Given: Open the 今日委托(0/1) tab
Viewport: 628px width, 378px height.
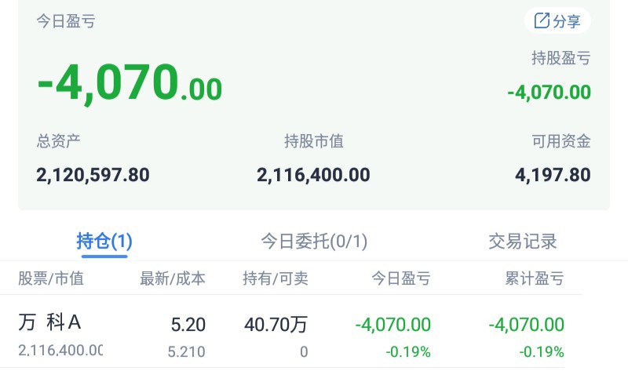Looking at the screenshot, I should pos(314,242).
